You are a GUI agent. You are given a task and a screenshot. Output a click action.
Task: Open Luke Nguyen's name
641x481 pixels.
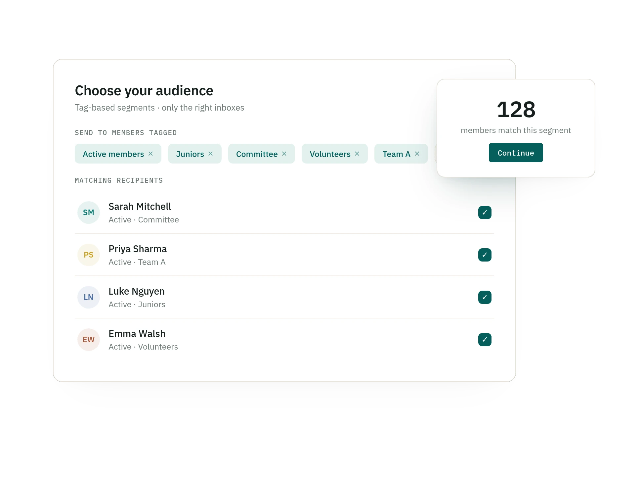(136, 291)
